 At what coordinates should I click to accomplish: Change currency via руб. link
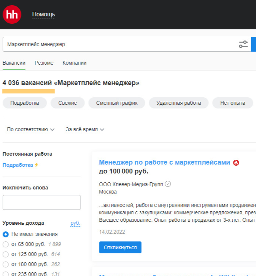point(75,223)
